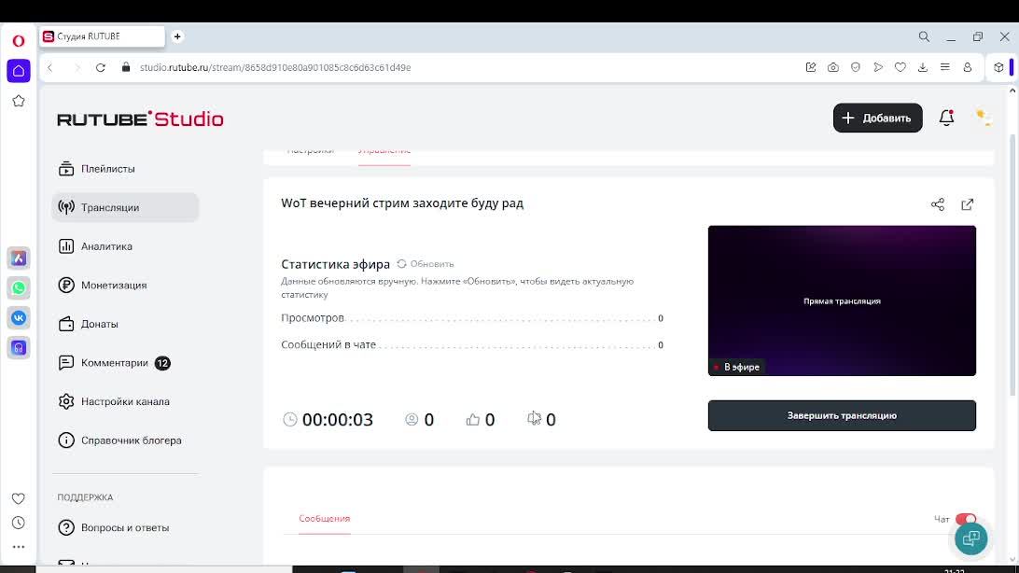Image resolution: width=1019 pixels, height=573 pixels.
Task: Add page to bookmarks heart icon
Action: tap(900, 67)
